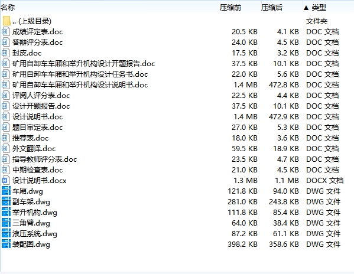Select file name 题目审定表.doc

tap(37, 127)
